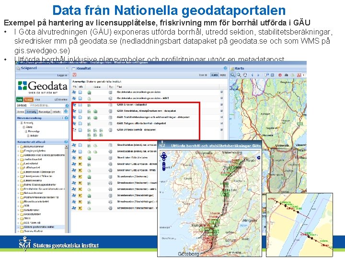The width and height of the screenshot is (345, 259).
Task: Click the map scale field in Karta toolbar
Action: coord(304,75)
